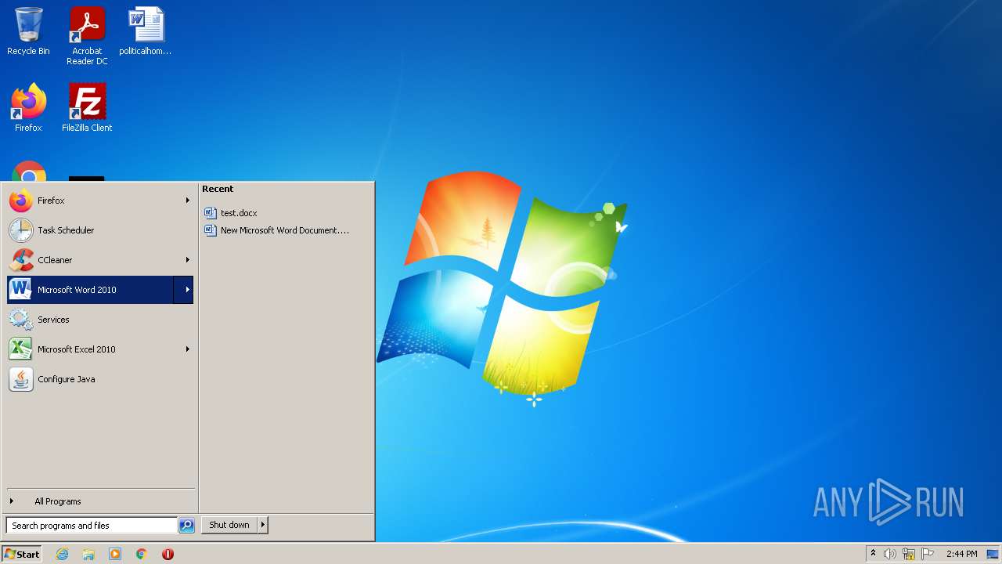The image size is (1002, 564).
Task: Open the Shut down options arrow
Action: [263, 525]
